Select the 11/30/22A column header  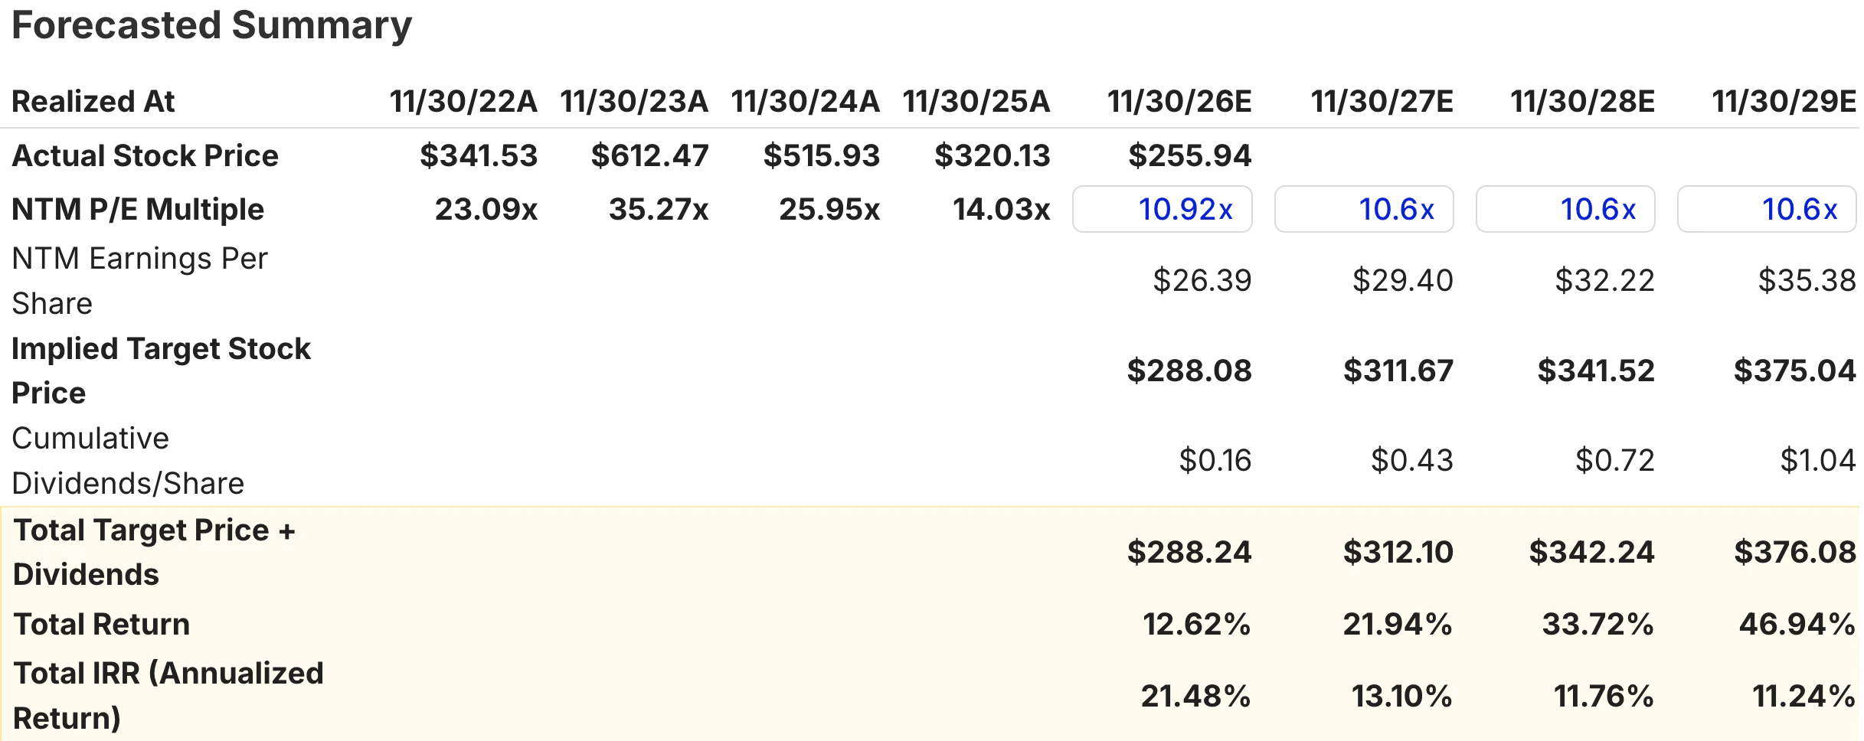point(463,101)
